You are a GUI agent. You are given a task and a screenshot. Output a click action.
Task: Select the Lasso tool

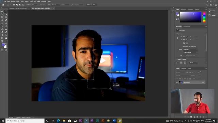pos(2,14)
